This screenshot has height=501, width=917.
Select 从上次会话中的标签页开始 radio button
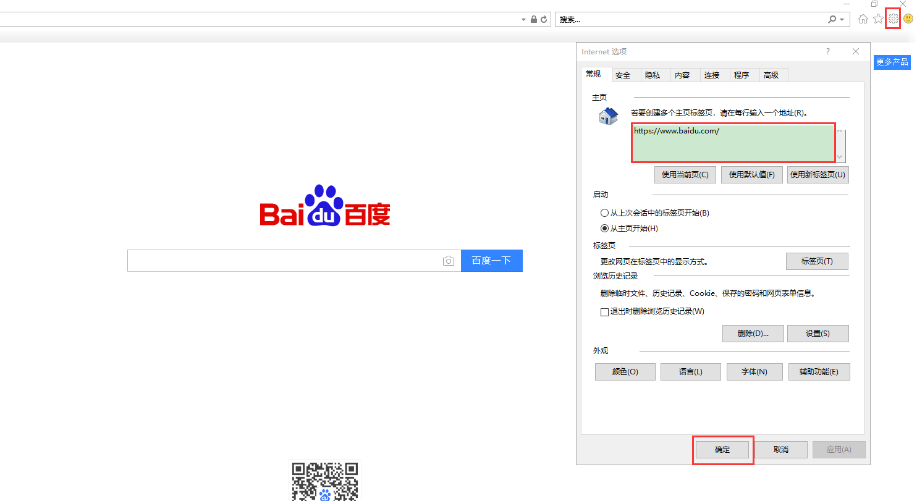pos(604,213)
